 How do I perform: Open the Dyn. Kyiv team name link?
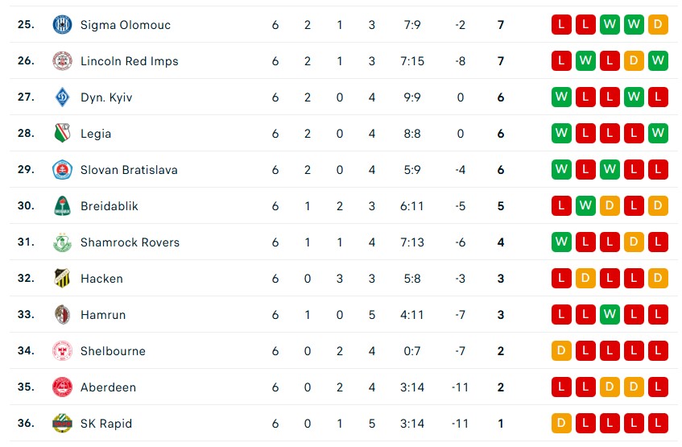(x=106, y=97)
